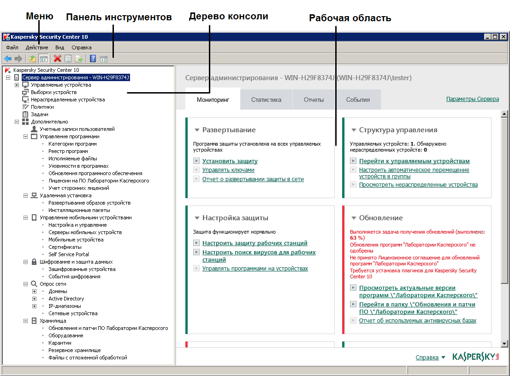Screen dimensions: 510x376
Task: Switch to the События tab
Action: [358, 100]
